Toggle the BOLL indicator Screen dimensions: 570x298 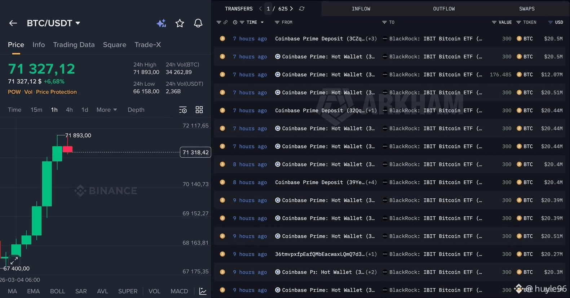click(x=57, y=291)
